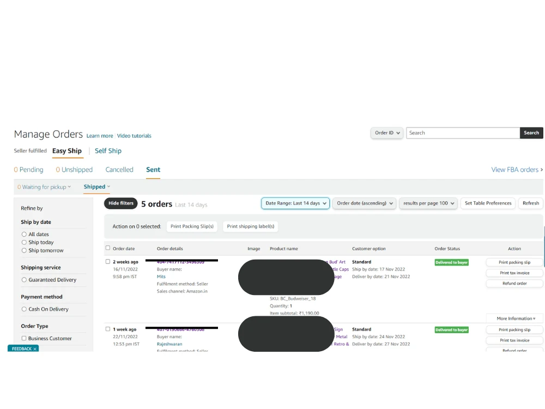
Task: Open the Pending orders tab
Action: 28,170
